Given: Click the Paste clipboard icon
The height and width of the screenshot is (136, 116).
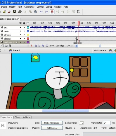Looking at the screenshot, I should (36, 12).
